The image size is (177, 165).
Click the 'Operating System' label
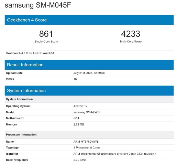click(x=18, y=106)
